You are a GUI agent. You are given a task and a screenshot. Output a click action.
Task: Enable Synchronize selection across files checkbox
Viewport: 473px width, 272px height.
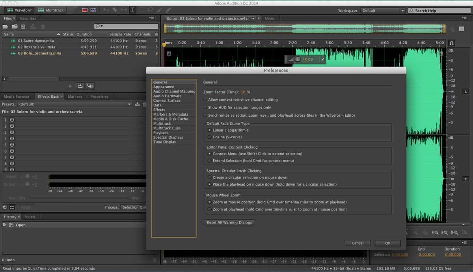coord(205,115)
